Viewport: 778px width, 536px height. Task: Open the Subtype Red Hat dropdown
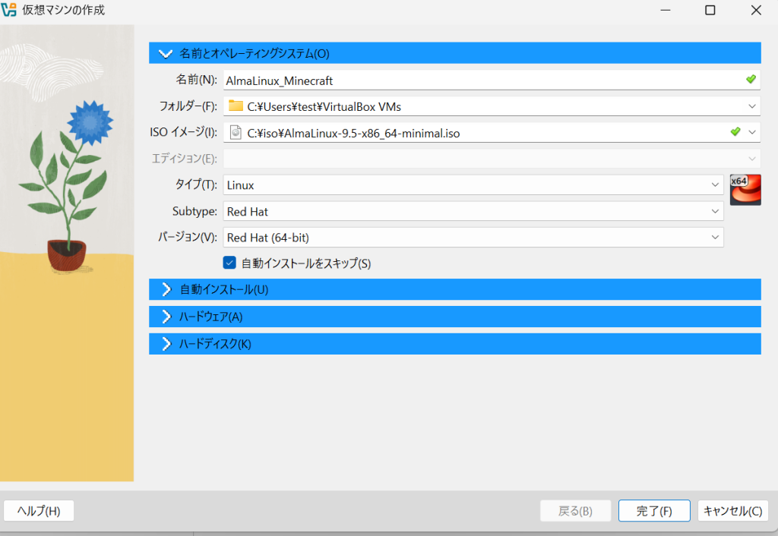click(473, 211)
